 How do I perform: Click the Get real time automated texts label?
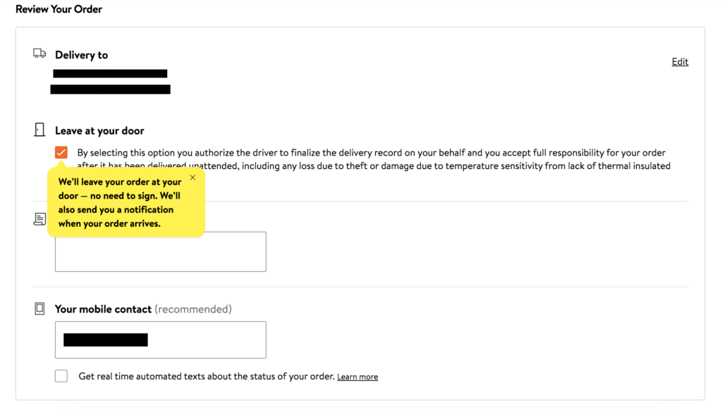click(x=206, y=376)
